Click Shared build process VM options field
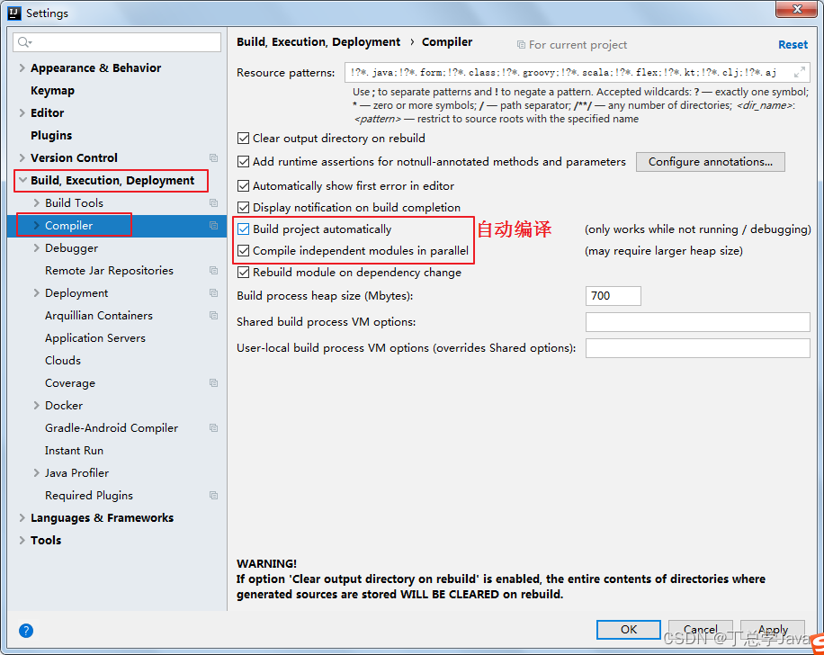The height and width of the screenshot is (655, 824). point(697,322)
